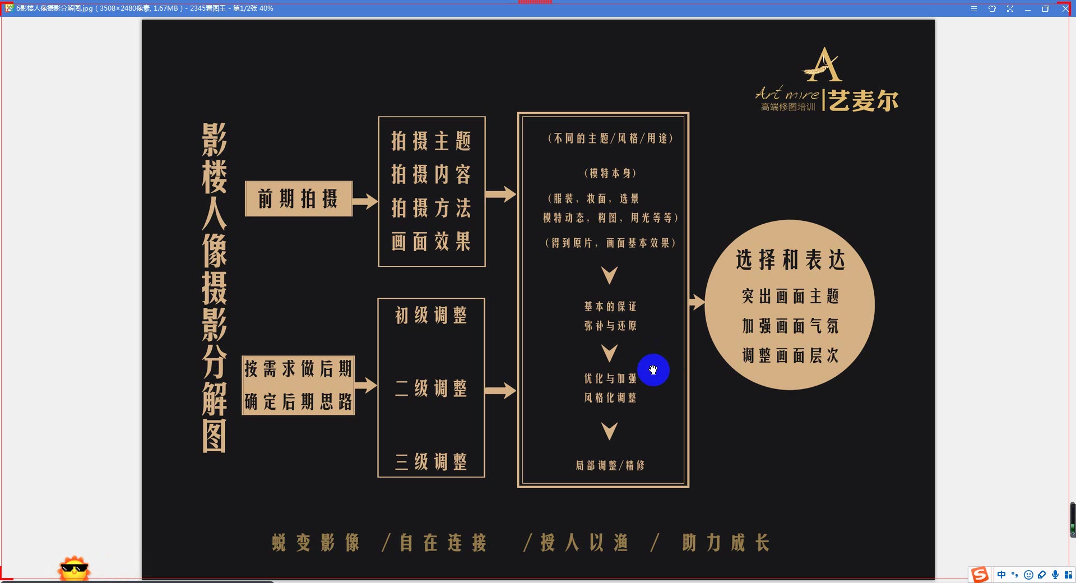Click the sun mascot widget at bottom left
This screenshot has height=583, width=1076.
pyautogui.click(x=73, y=567)
